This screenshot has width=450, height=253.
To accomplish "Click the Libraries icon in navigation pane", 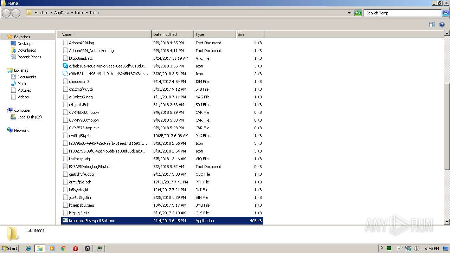I will (x=10, y=70).
